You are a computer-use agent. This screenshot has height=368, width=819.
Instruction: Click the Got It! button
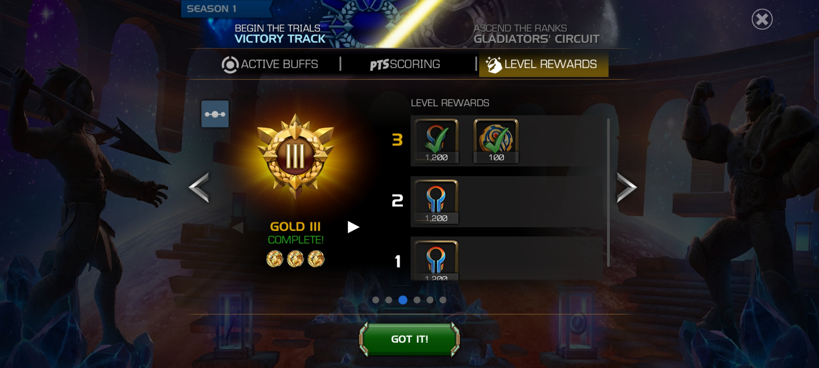tap(409, 339)
